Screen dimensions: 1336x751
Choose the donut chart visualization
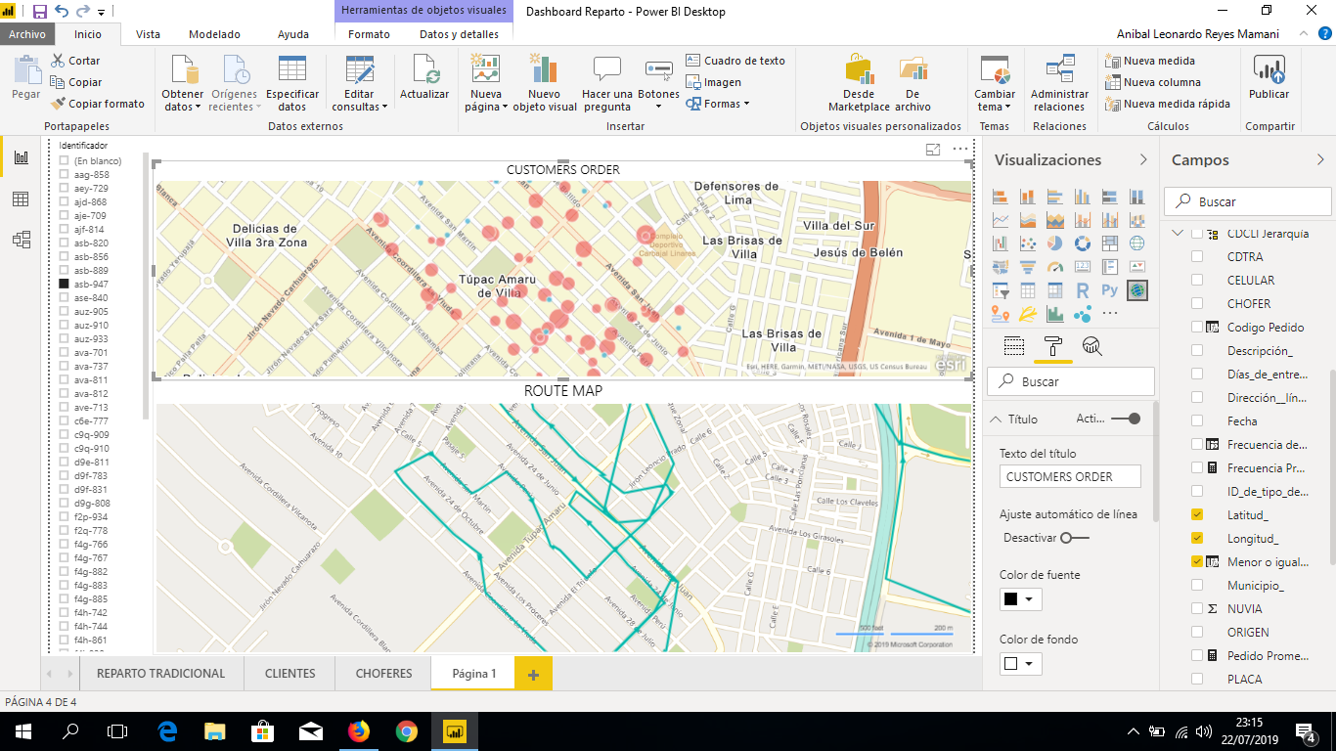point(1082,243)
